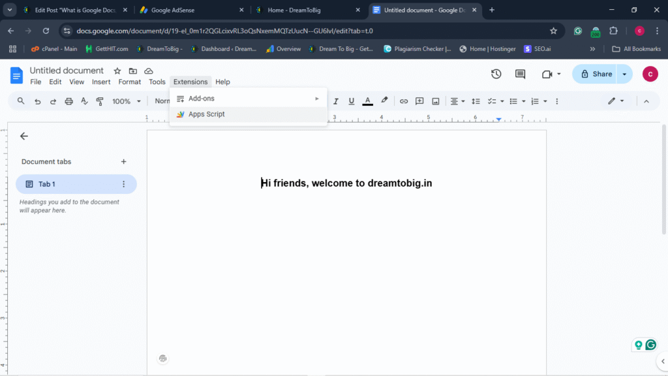
Task: Click the insert link icon
Action: (404, 101)
